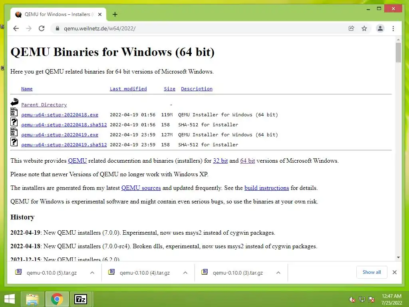The width and height of the screenshot is (409, 307).
Task: Click binary file icon for qemu-w64-setup-20220419.exe
Action: click(x=14, y=132)
